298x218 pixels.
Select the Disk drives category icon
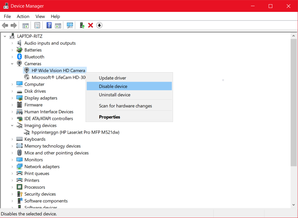point(19,91)
